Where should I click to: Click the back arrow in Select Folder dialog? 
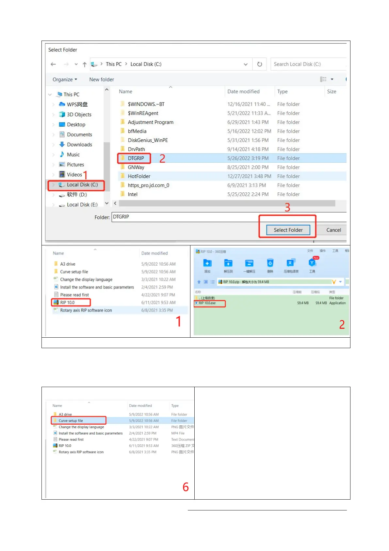coord(54,64)
